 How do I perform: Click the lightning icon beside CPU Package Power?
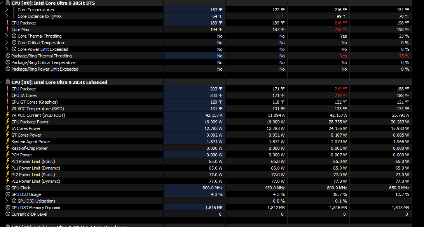click(8, 122)
